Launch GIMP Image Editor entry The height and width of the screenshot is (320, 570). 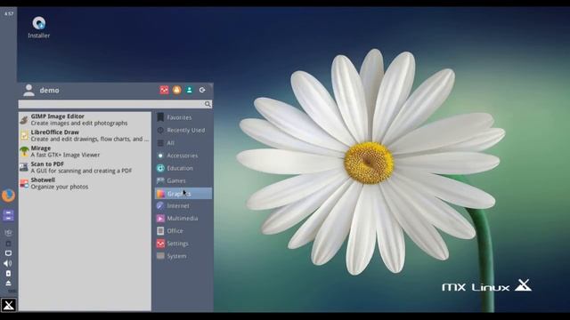(x=85, y=120)
